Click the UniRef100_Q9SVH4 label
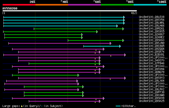Viewport: 169px width, 108px height. tap(152, 69)
